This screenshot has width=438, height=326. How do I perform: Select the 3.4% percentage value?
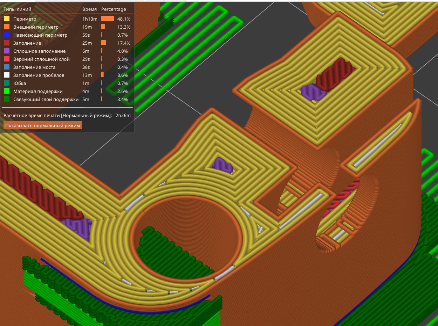[x=123, y=99]
